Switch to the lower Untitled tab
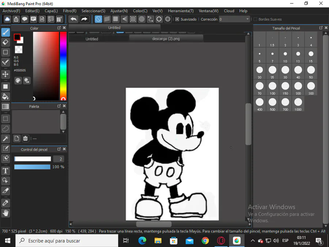Image resolution: width=329 pixels, height=247 pixels. pyautogui.click(x=92, y=39)
